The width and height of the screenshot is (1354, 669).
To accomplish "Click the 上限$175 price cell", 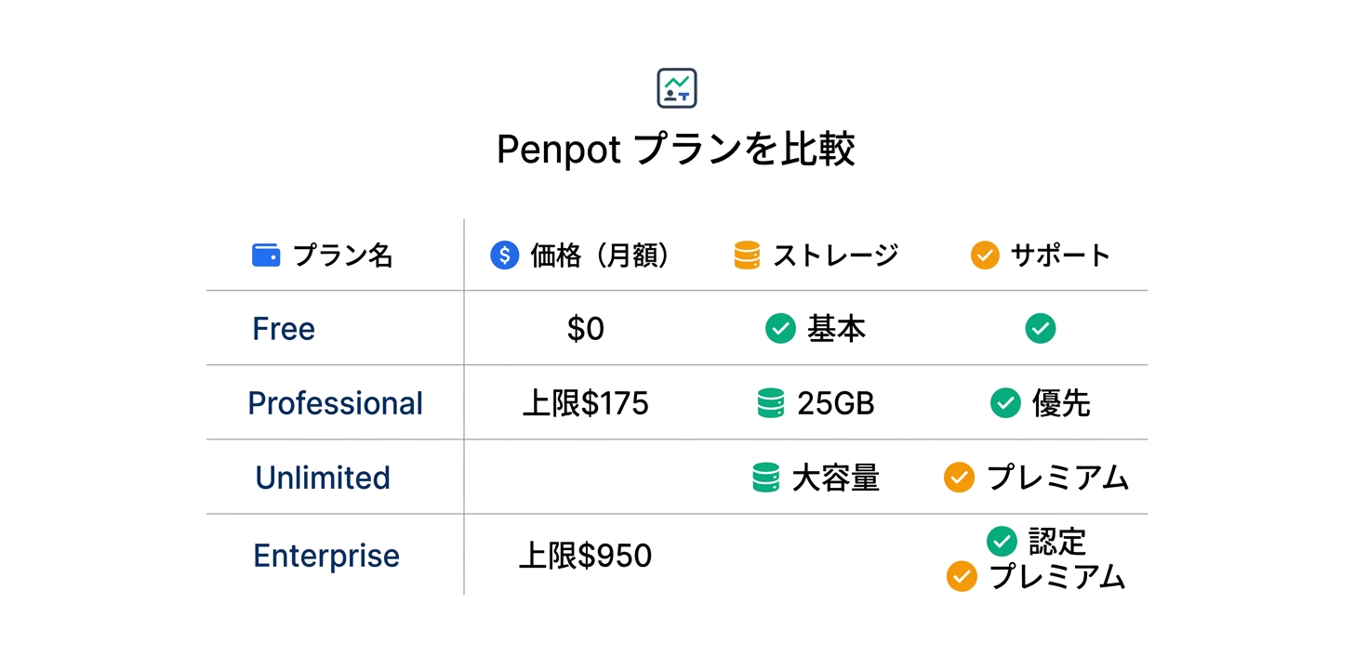I will (585, 403).
